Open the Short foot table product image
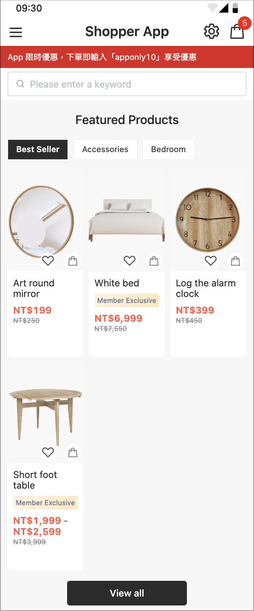 [45, 412]
